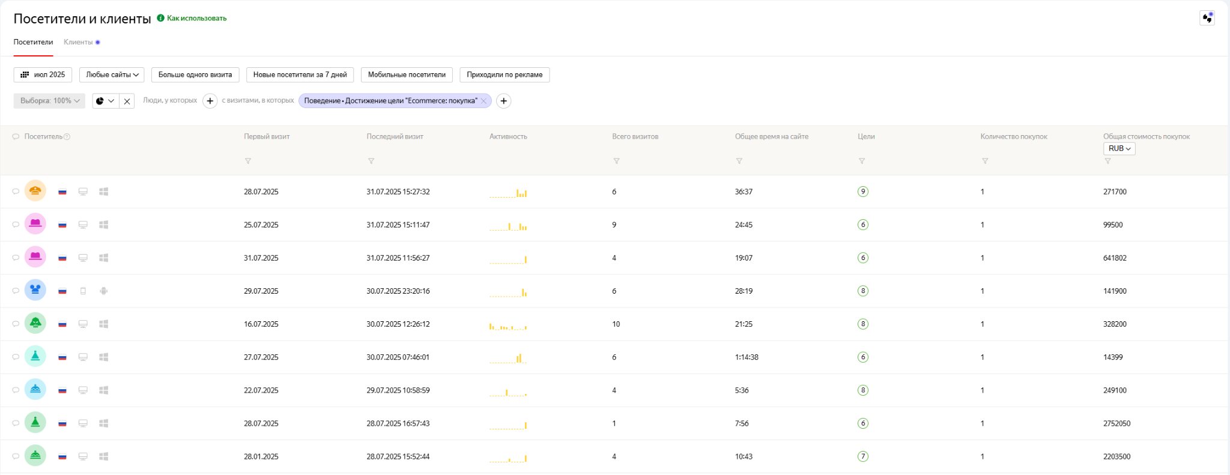Open the июл 2025 date picker

pos(43,74)
